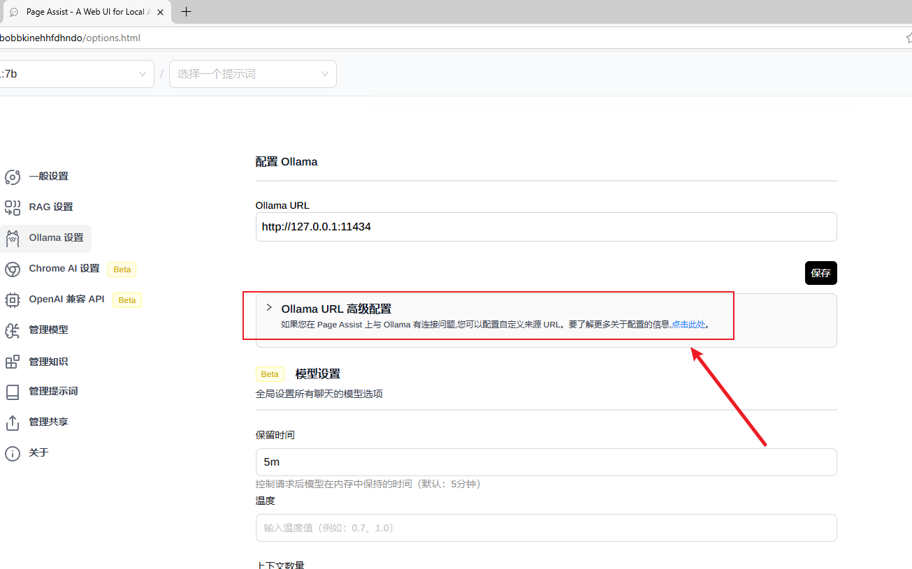Go to 管理提示词 page
Image resolution: width=912 pixels, height=569 pixels.
pos(53,392)
